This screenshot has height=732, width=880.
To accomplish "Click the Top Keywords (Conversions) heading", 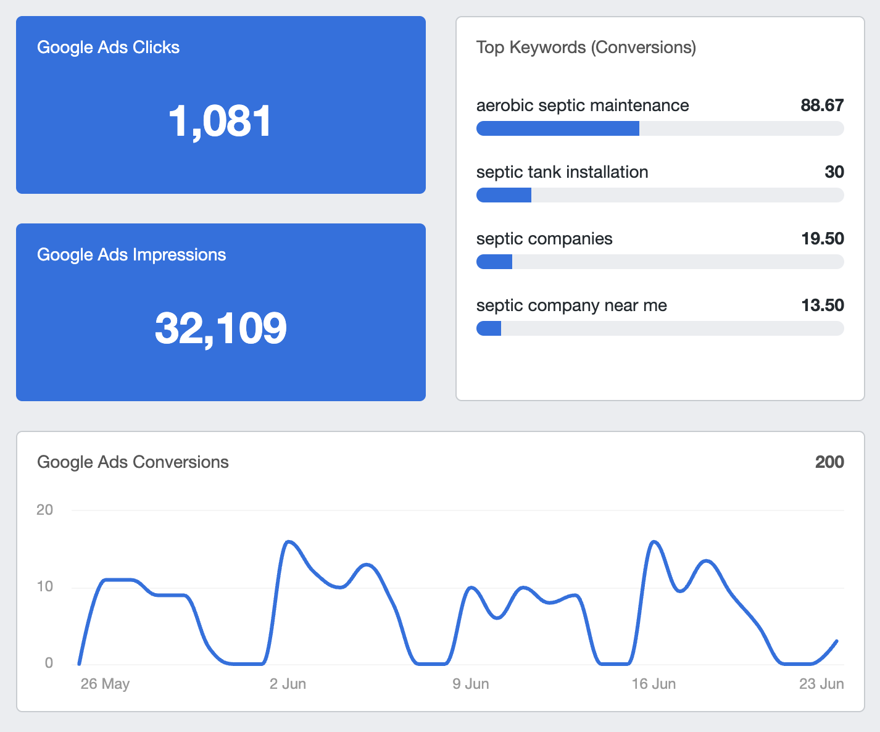I will pos(586,48).
